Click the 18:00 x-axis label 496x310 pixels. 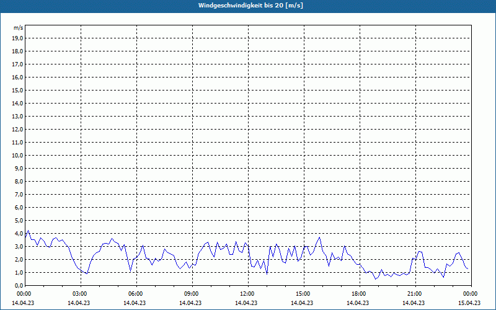click(358, 294)
